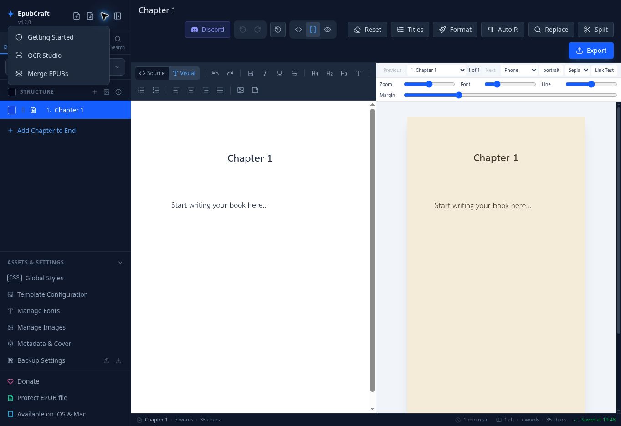Apply Heading 1 style
621x426 pixels.
(315, 73)
